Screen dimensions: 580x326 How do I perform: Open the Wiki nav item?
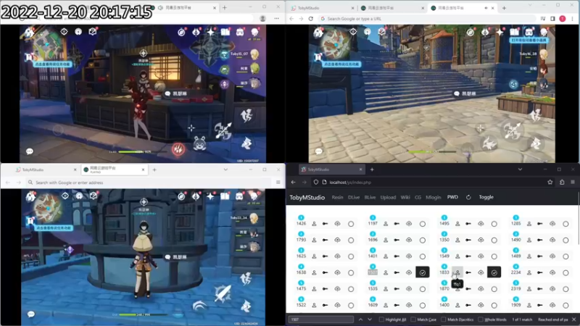point(405,197)
